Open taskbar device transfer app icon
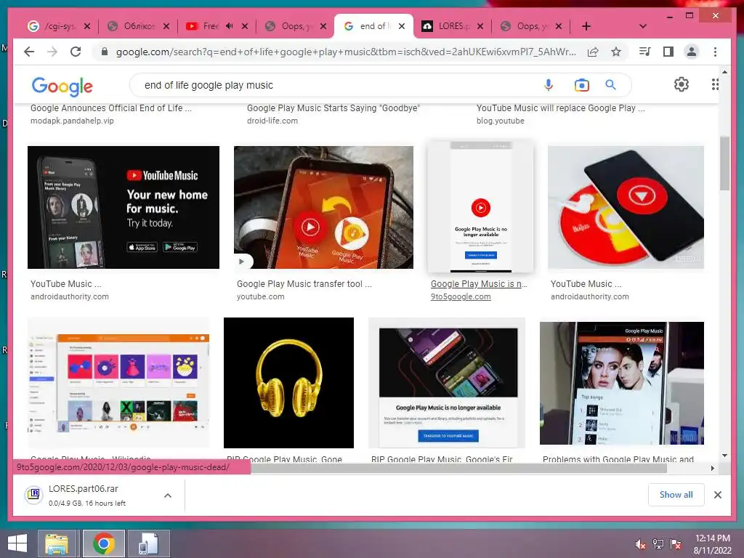744x558 pixels. (x=148, y=543)
